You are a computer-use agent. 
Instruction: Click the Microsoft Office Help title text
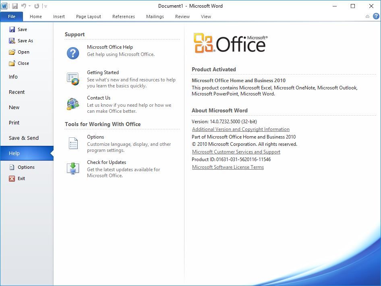tap(110, 47)
